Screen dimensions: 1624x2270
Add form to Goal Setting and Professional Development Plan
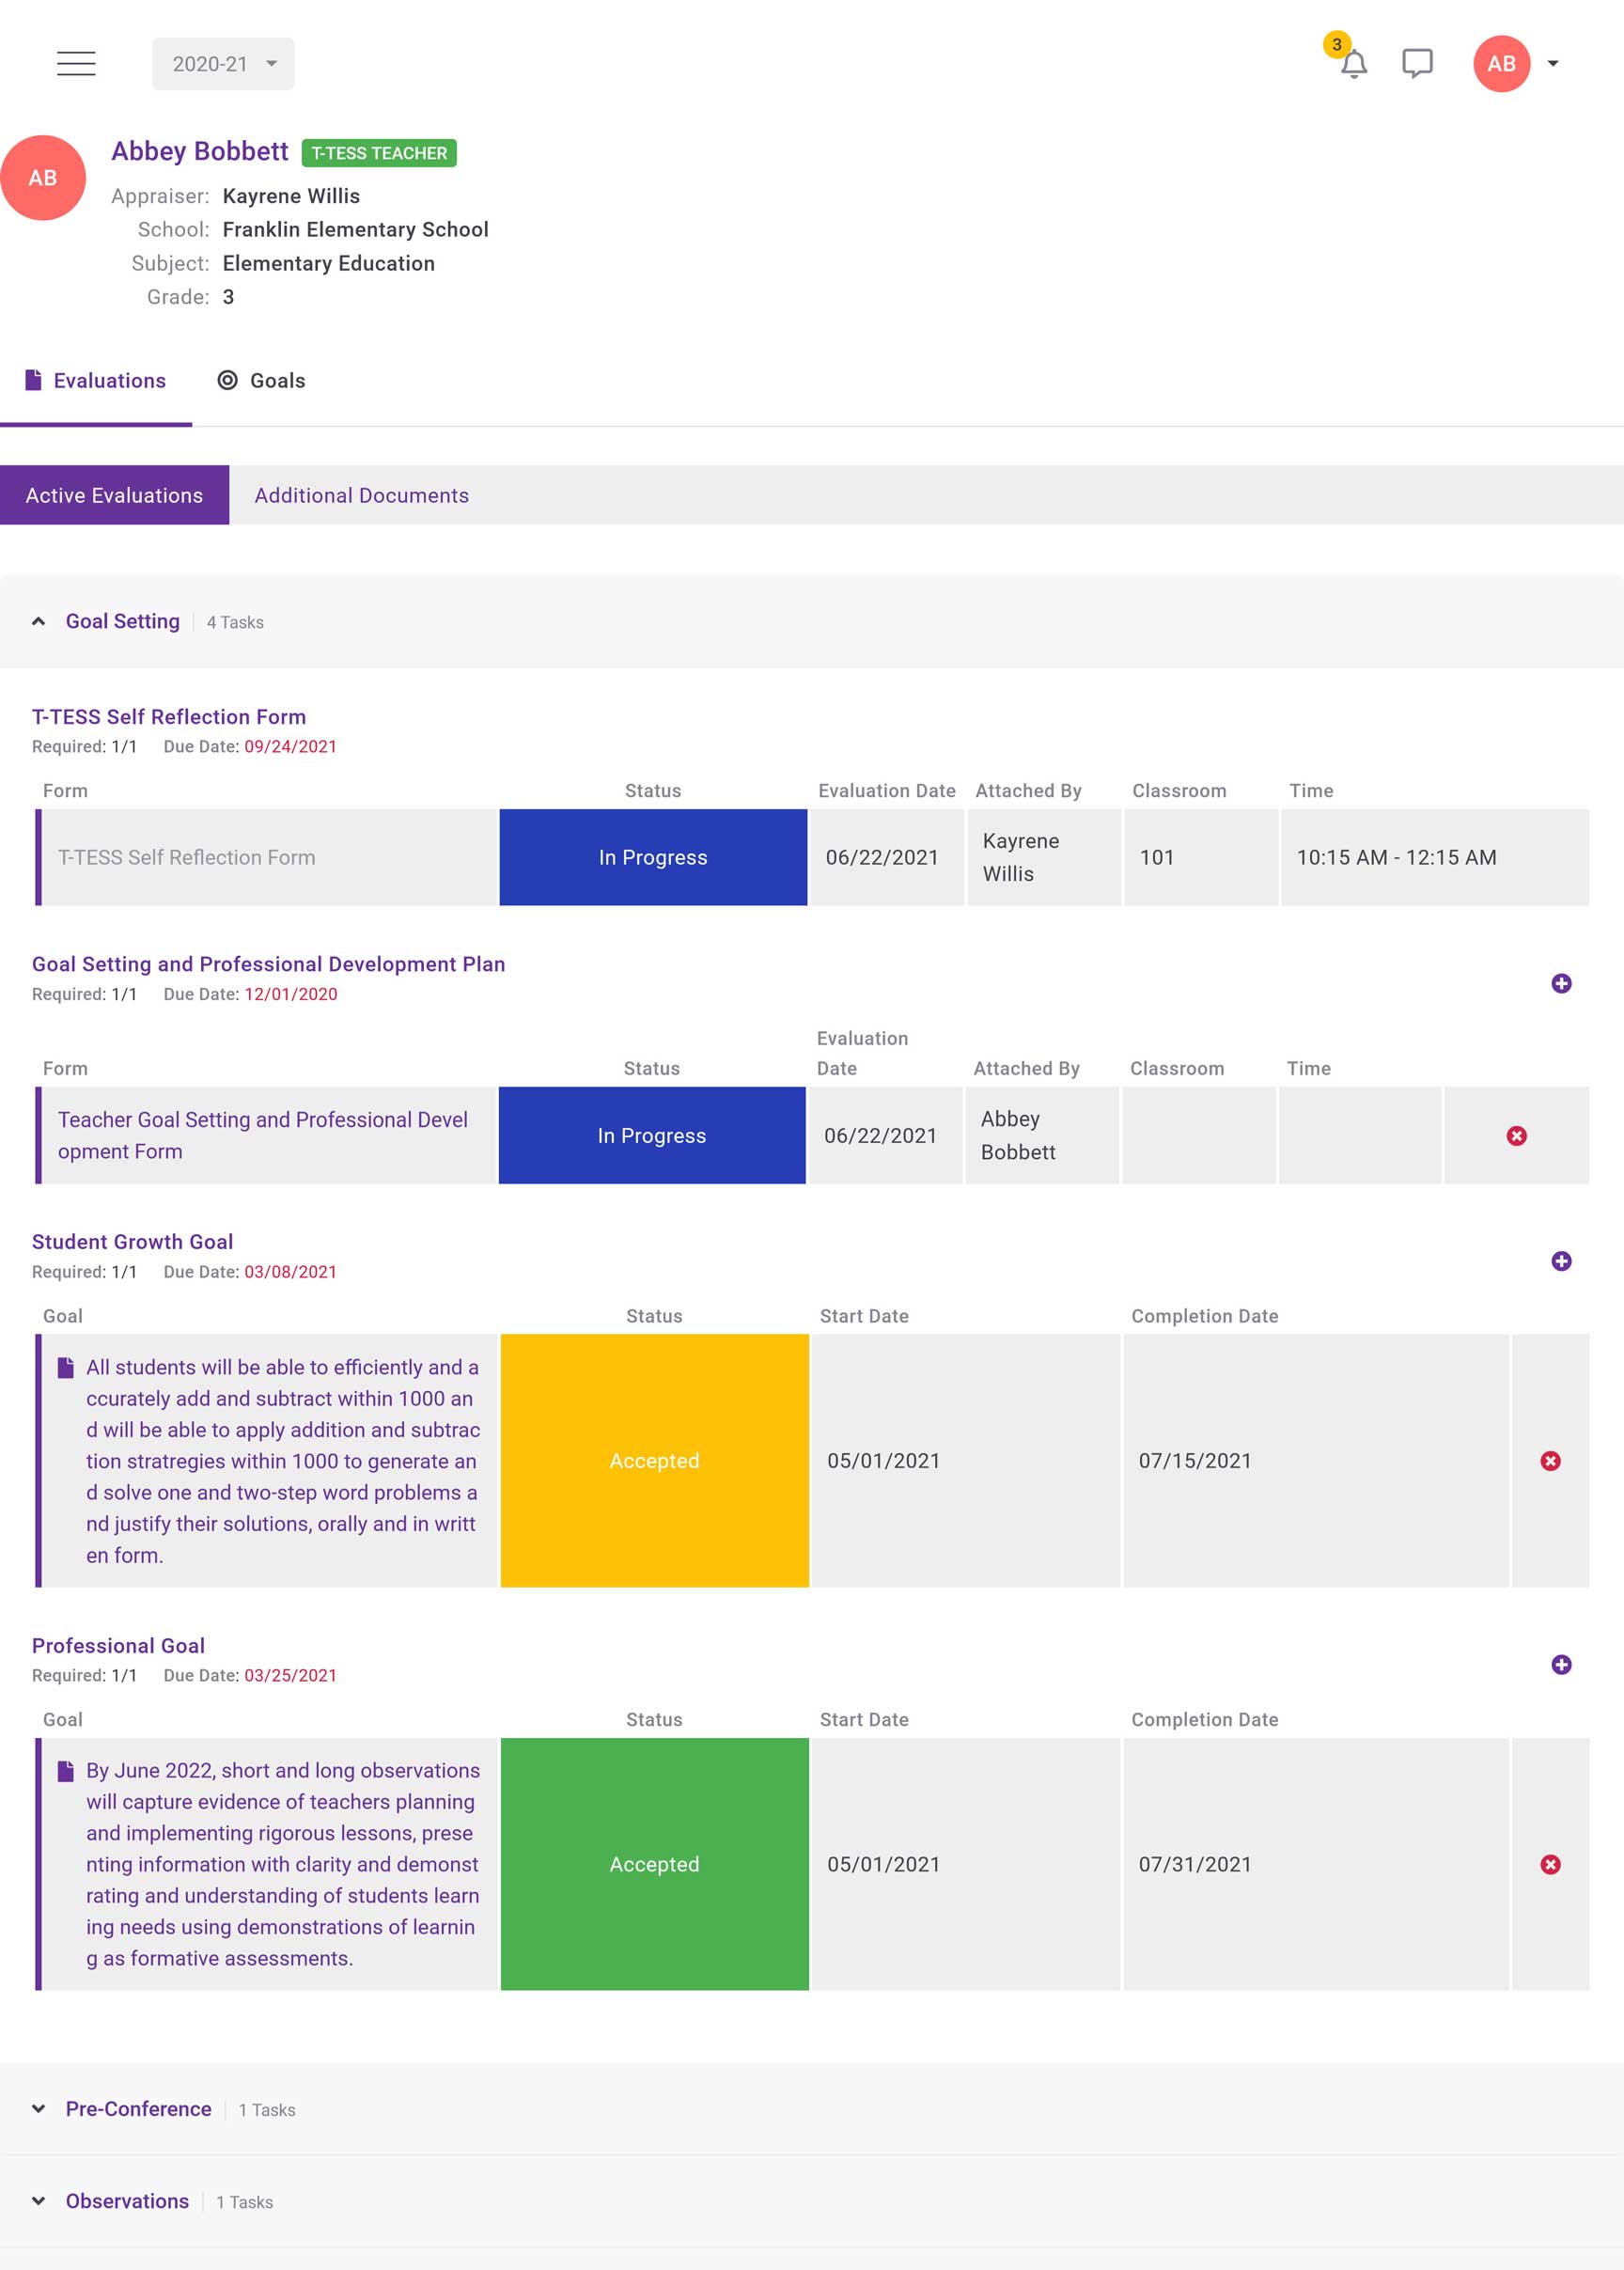pos(1561,984)
